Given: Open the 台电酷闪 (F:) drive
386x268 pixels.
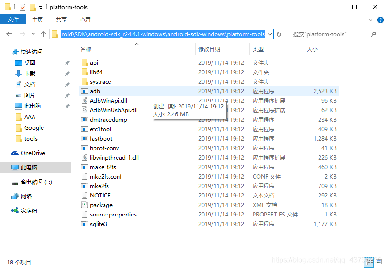Looking at the screenshot, I should click(x=32, y=182).
